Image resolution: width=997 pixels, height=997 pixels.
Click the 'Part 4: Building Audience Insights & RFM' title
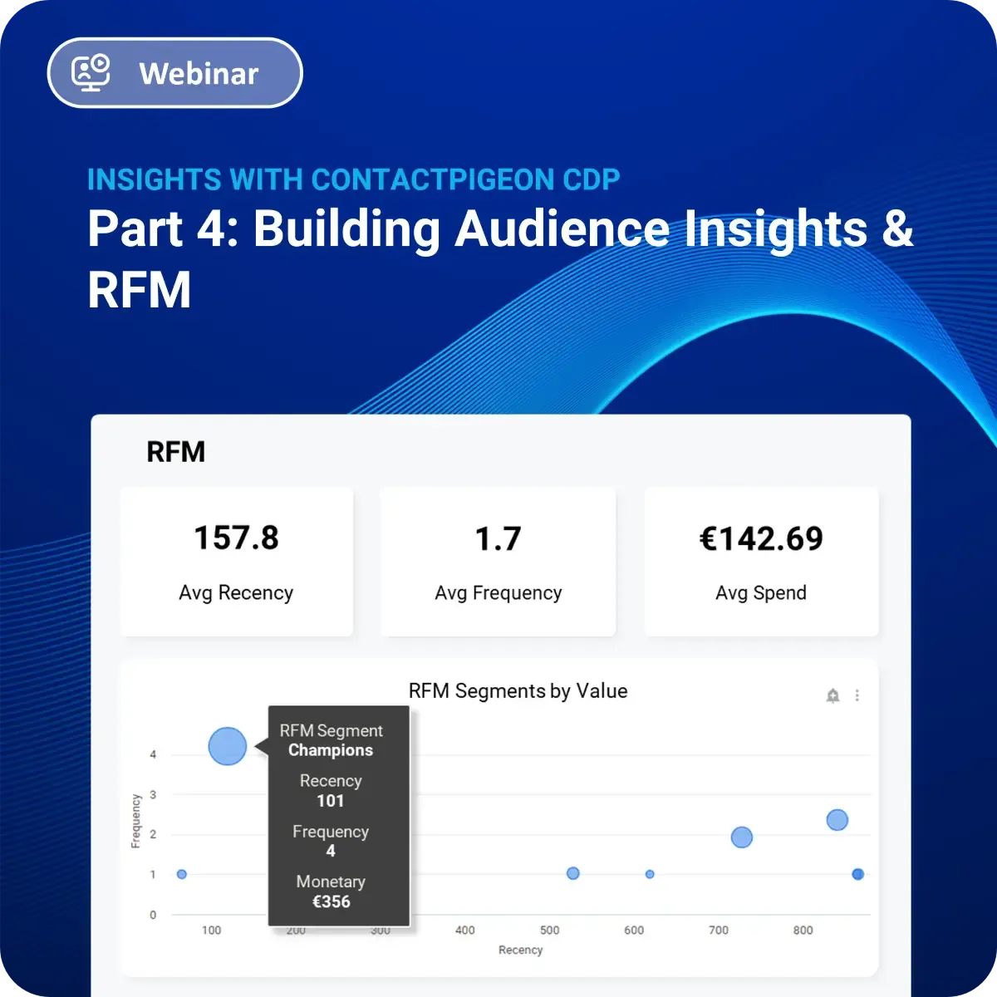500,258
